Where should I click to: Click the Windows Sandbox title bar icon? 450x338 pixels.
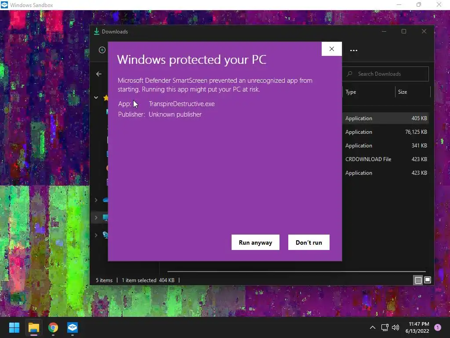pos(4,5)
